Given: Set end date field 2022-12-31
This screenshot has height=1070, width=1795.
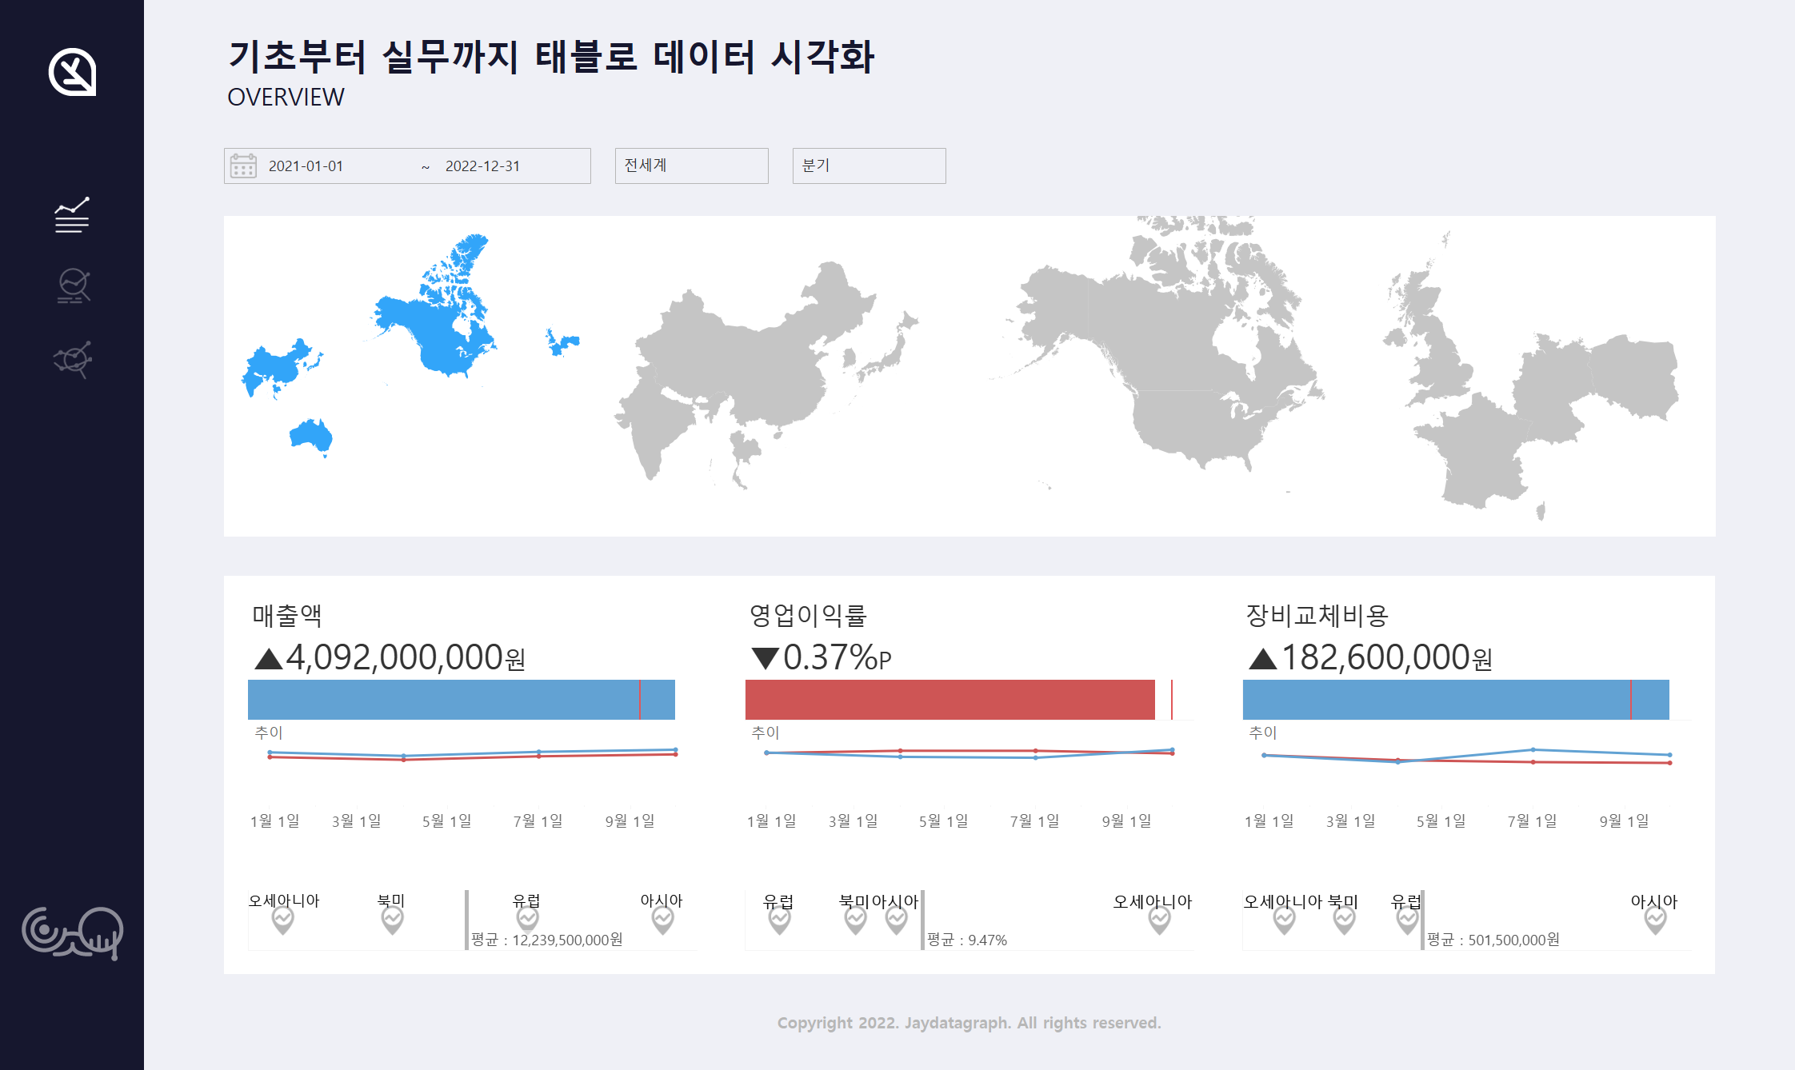Looking at the screenshot, I should point(482,166).
